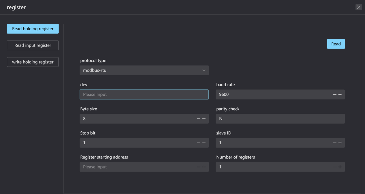Decrement Register starting address
The width and height of the screenshot is (365, 194).
[199, 167]
